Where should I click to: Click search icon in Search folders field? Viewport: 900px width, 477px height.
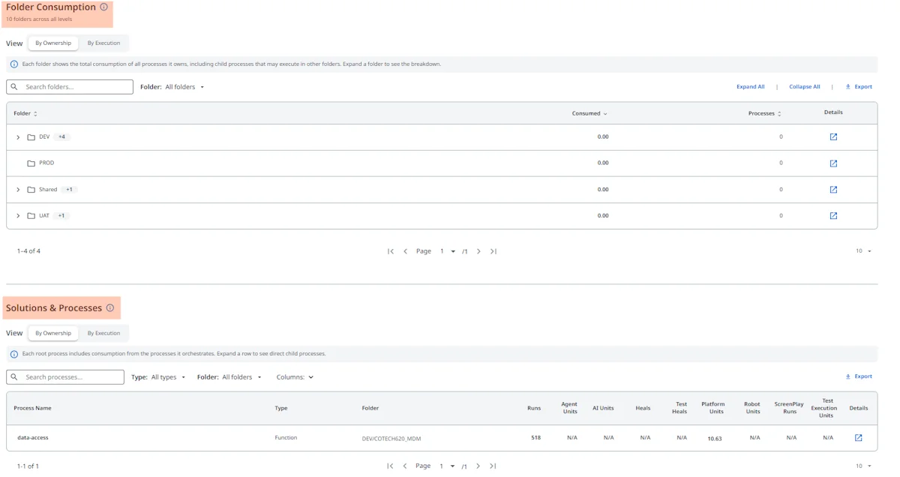pos(14,87)
